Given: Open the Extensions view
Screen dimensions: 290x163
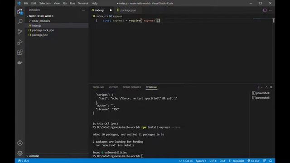Looking at the screenshot, I should pyautogui.click(x=20, y=53).
